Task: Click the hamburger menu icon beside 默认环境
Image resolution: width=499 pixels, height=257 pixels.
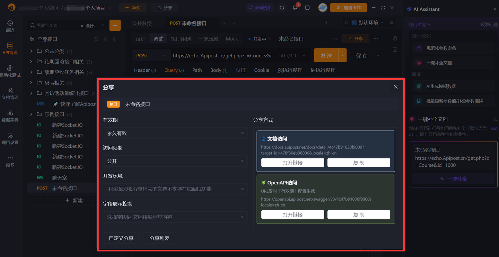Action: [392, 22]
